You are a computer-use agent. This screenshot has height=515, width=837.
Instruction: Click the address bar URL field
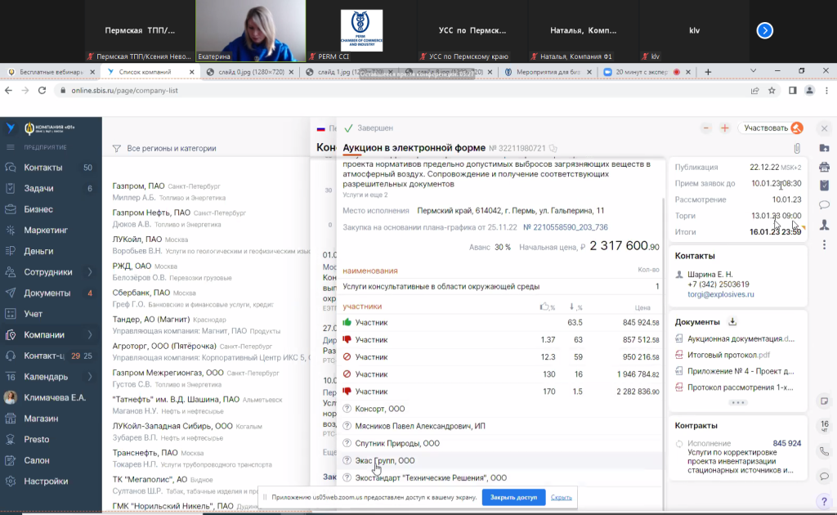pyautogui.click(x=401, y=91)
